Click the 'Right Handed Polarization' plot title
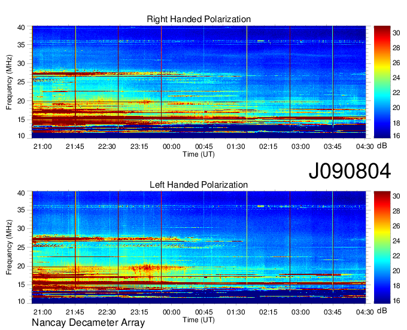Image resolution: width=407 pixels, height=330 pixels. pos(199,19)
